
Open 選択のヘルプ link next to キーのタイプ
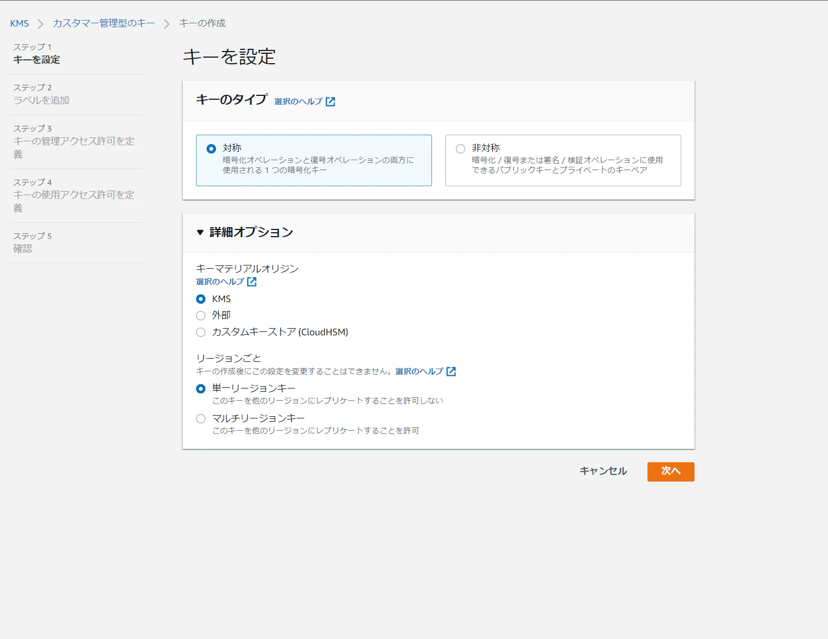click(298, 101)
